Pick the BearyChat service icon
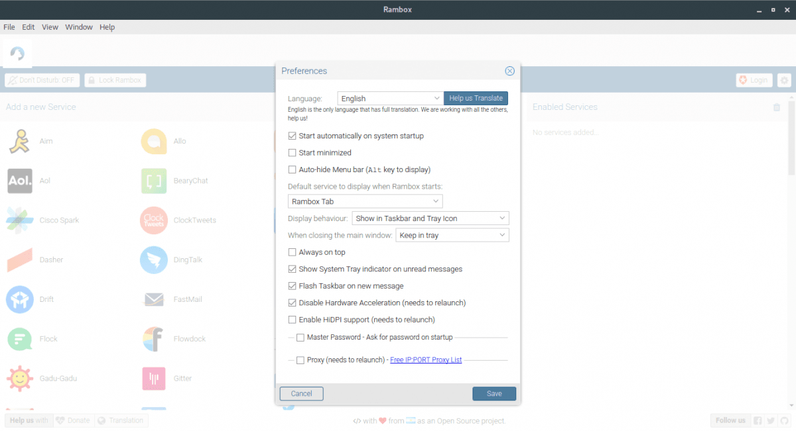Image resolution: width=796 pixels, height=431 pixels. point(154,181)
